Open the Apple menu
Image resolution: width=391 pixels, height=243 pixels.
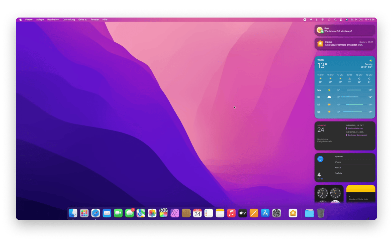point(21,20)
